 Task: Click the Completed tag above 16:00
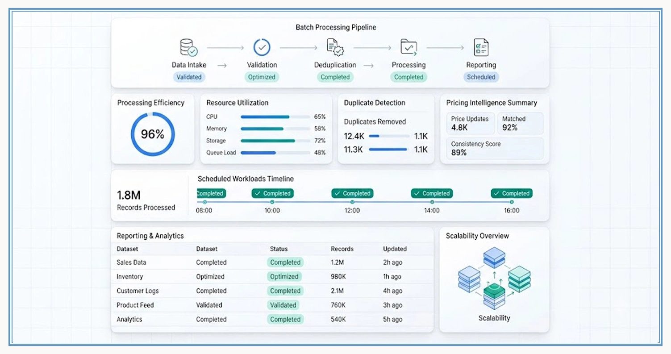click(512, 193)
